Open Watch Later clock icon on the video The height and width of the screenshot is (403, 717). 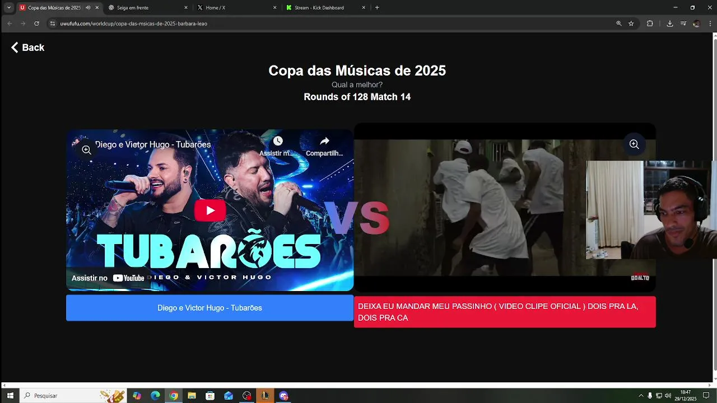(x=278, y=141)
